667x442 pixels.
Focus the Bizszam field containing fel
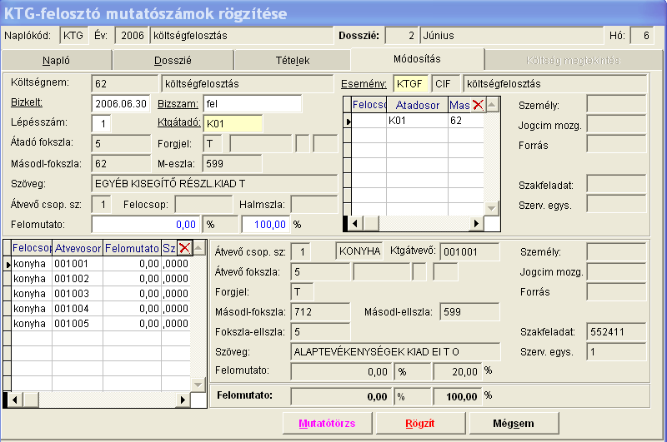[x=253, y=103]
